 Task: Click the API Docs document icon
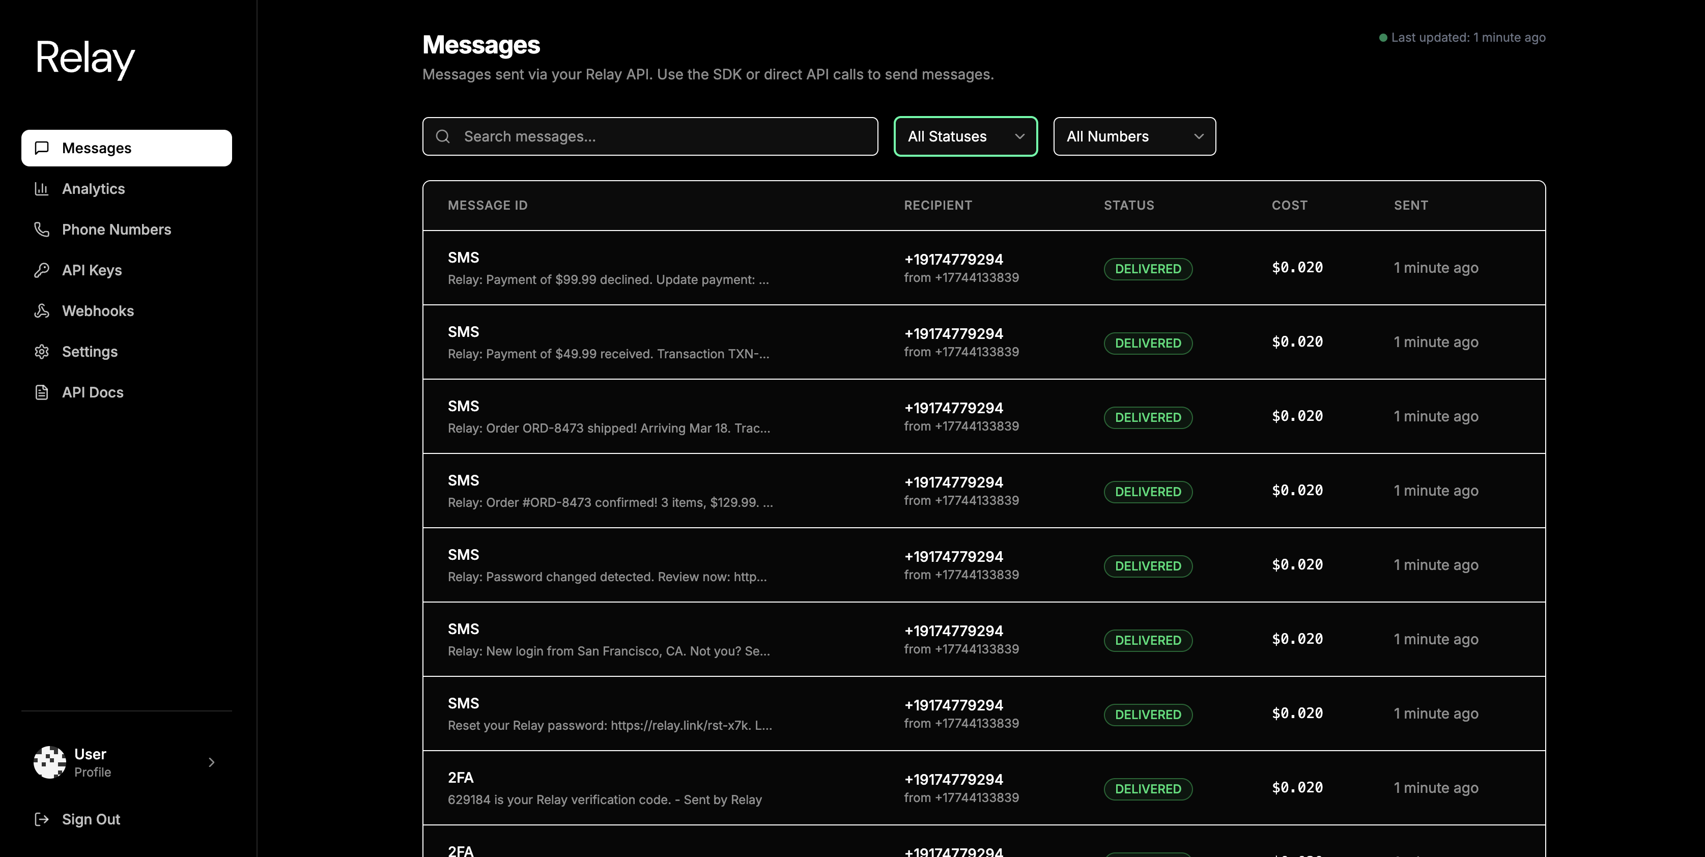[42, 392]
